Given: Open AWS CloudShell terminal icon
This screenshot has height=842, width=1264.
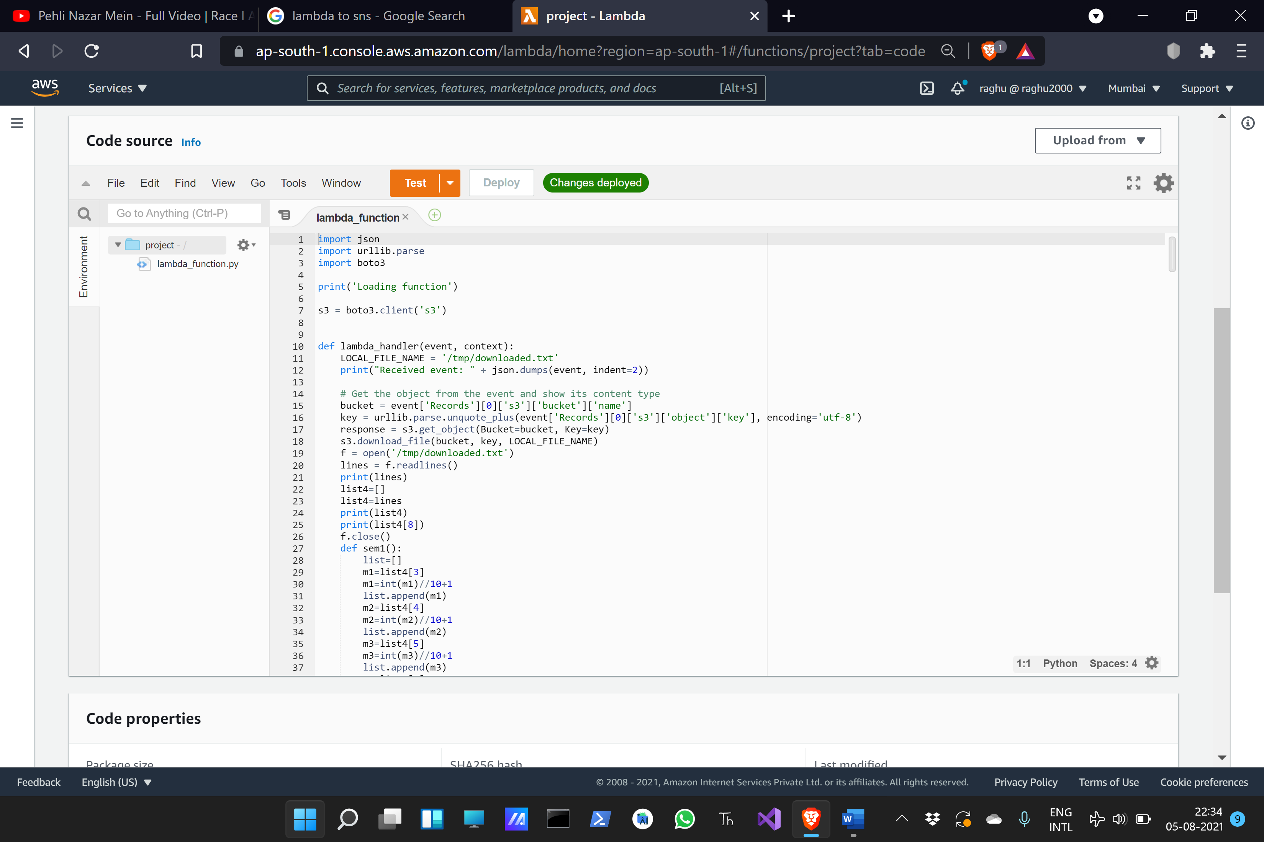Looking at the screenshot, I should [927, 88].
